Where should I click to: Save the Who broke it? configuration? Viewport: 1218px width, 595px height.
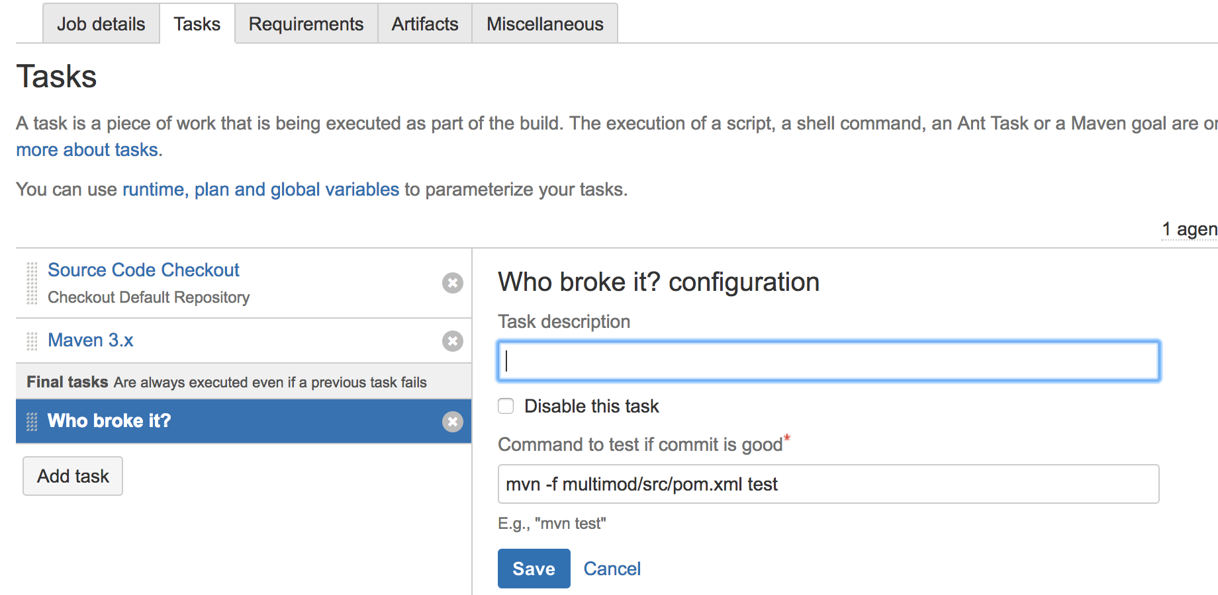(534, 568)
